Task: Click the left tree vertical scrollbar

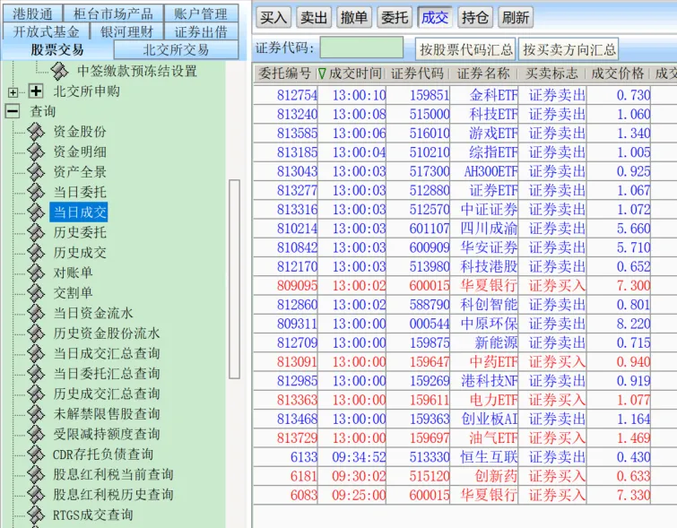Action: [x=234, y=279]
